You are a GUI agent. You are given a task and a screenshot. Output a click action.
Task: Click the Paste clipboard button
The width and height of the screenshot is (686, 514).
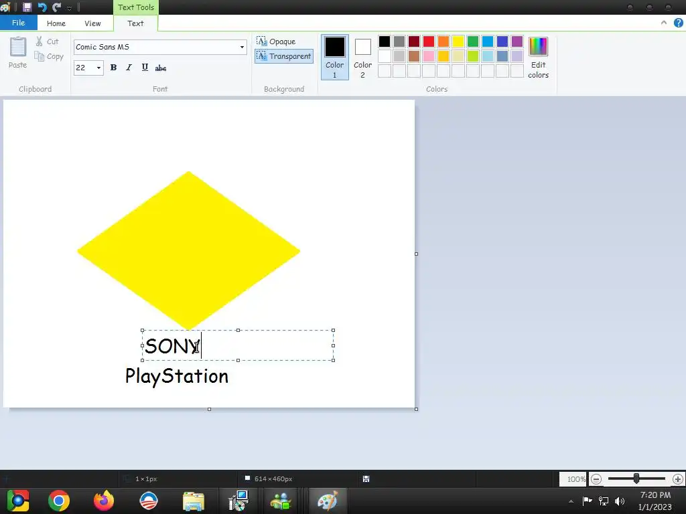[18, 52]
